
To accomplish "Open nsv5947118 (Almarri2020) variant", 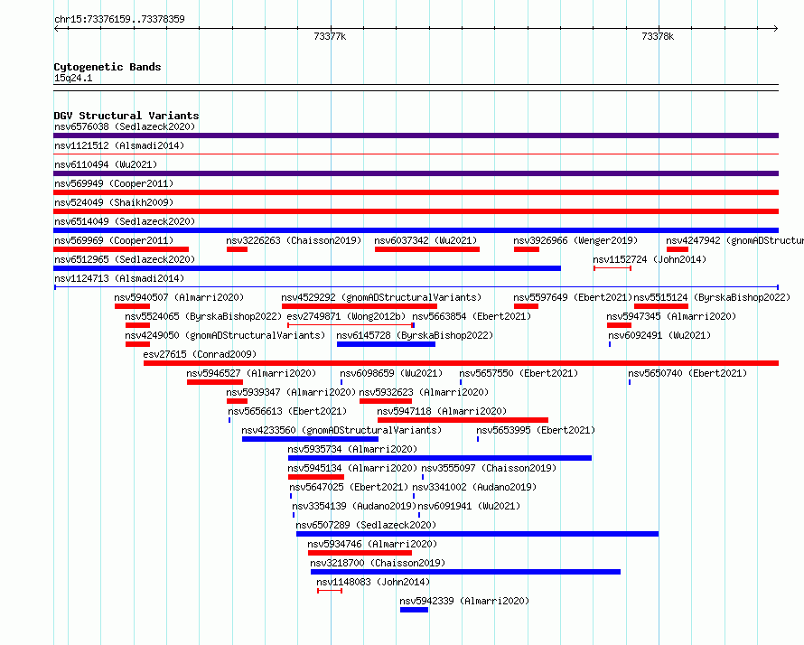I will [x=442, y=411].
